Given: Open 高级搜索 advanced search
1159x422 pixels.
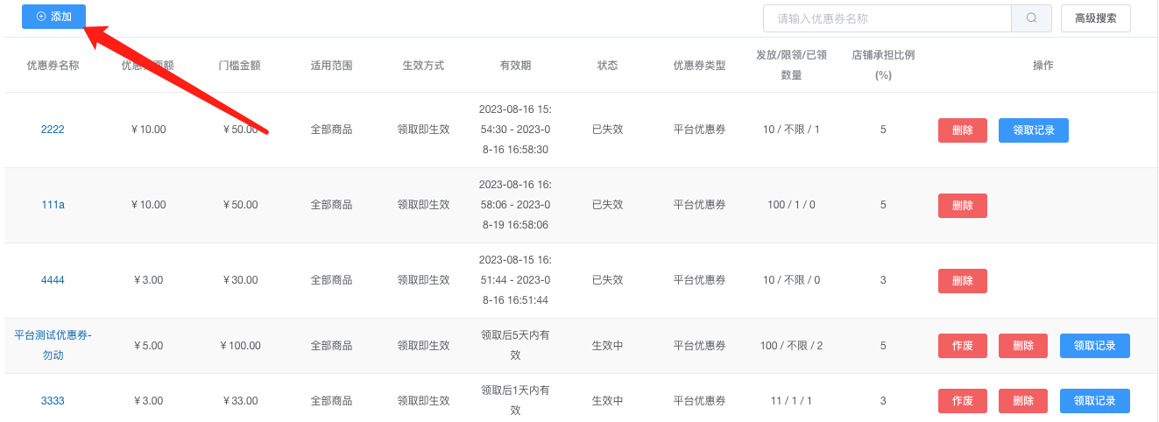Looking at the screenshot, I should 1095,18.
